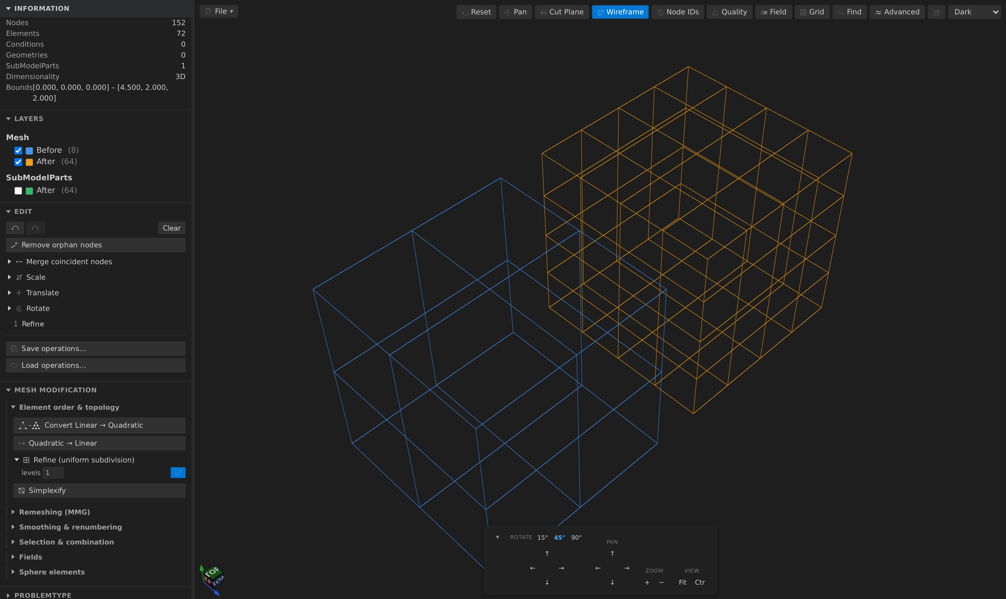
Task: Click the Simplexify button
Action: tap(99, 490)
